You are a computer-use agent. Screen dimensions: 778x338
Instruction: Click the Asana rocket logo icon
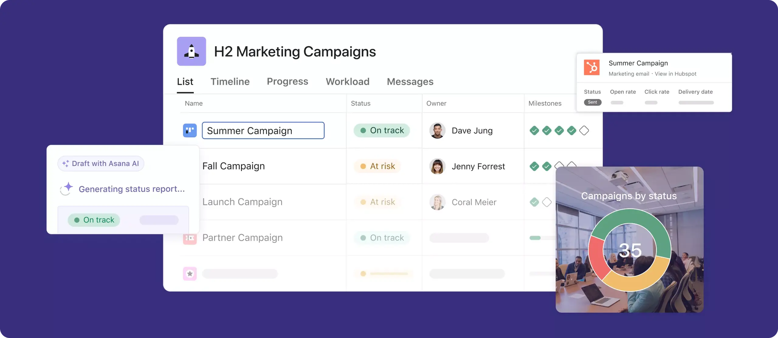point(191,51)
